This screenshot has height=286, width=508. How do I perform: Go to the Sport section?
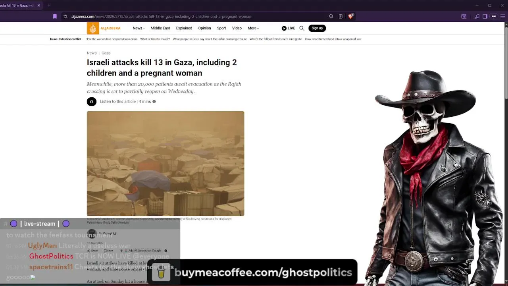point(221,28)
